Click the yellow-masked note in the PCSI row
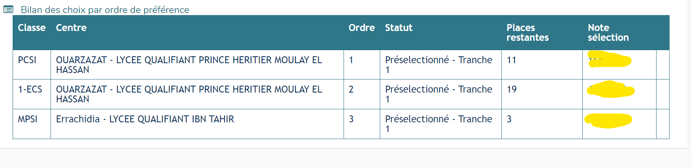692x168 pixels. pyautogui.click(x=609, y=60)
